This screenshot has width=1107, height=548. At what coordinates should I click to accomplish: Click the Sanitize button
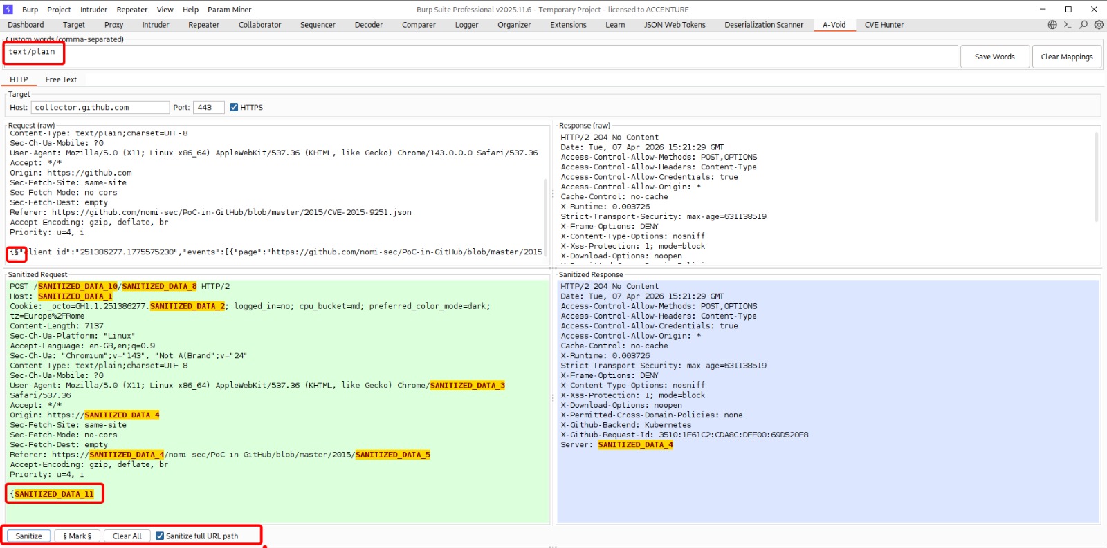coord(28,536)
